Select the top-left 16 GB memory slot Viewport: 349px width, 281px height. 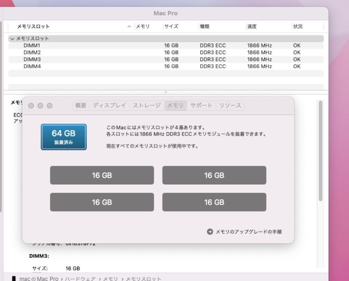[102, 175]
